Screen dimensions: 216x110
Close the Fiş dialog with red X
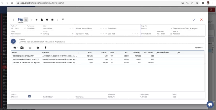click(201, 20)
